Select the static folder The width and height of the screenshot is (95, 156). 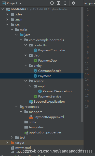pos(33,122)
